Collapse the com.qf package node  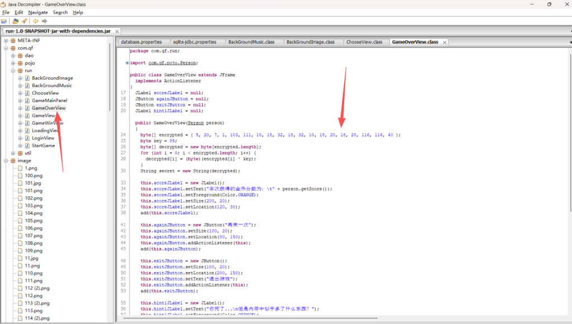[x=6, y=48]
